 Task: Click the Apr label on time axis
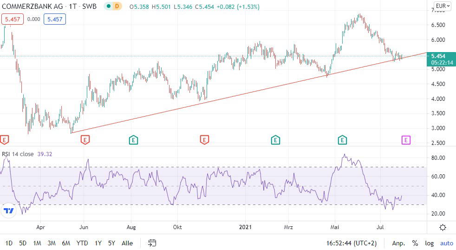coord(40,227)
